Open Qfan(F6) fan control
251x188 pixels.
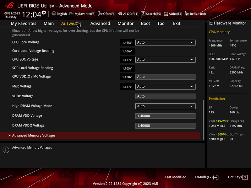(x=107, y=14)
